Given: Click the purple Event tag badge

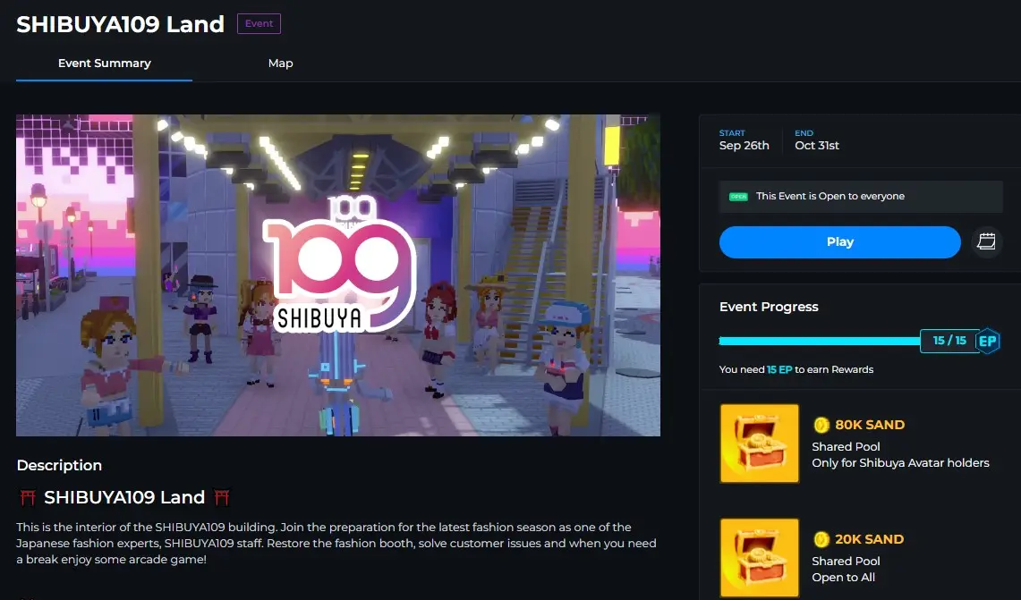Looking at the screenshot, I should (x=259, y=23).
